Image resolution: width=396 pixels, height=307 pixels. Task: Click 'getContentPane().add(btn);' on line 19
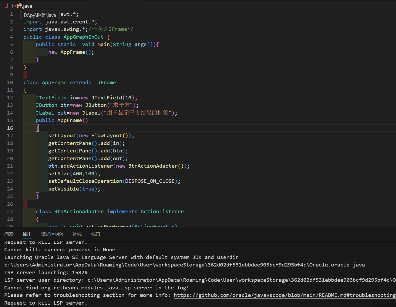click(88, 151)
